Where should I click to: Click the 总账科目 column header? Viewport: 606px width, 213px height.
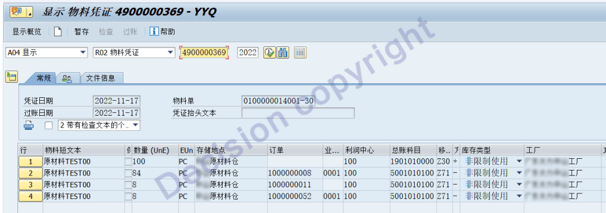tap(413, 150)
